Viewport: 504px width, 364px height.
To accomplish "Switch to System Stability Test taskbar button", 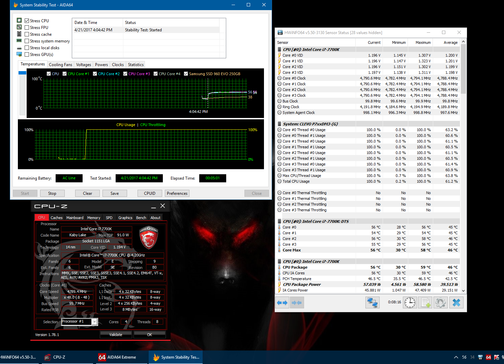I will [x=176, y=357].
